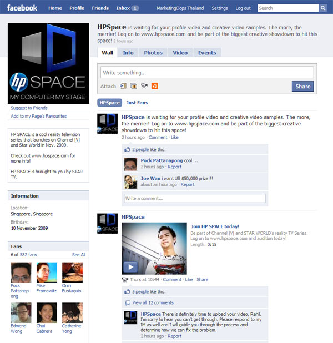Open MarketingOops Thailand account link

(x=180, y=8)
